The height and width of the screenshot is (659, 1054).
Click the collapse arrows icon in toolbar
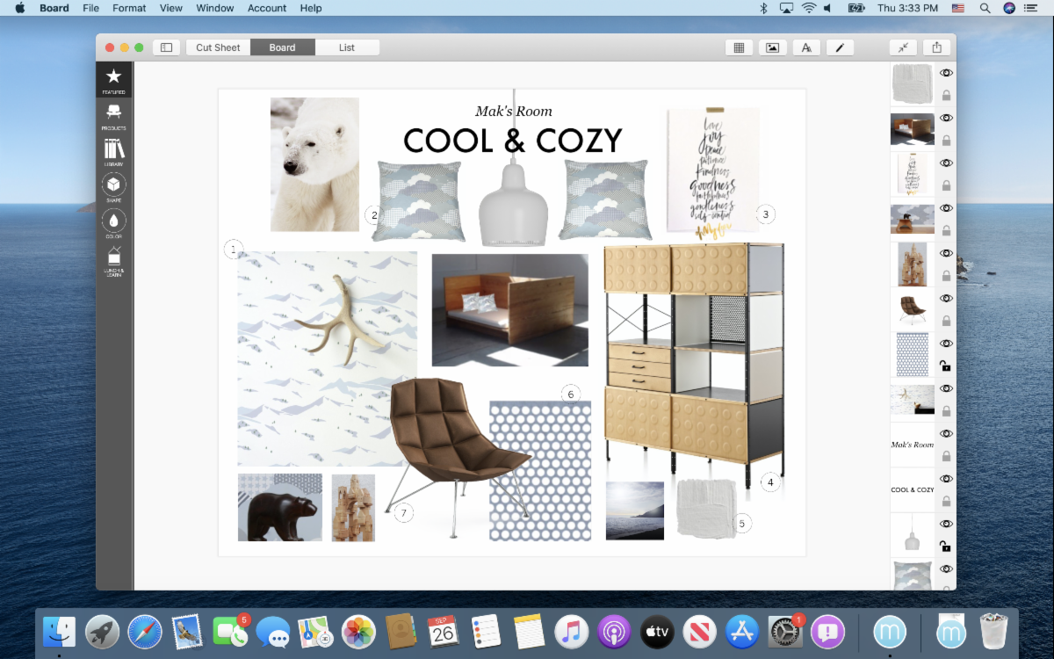pos(903,47)
